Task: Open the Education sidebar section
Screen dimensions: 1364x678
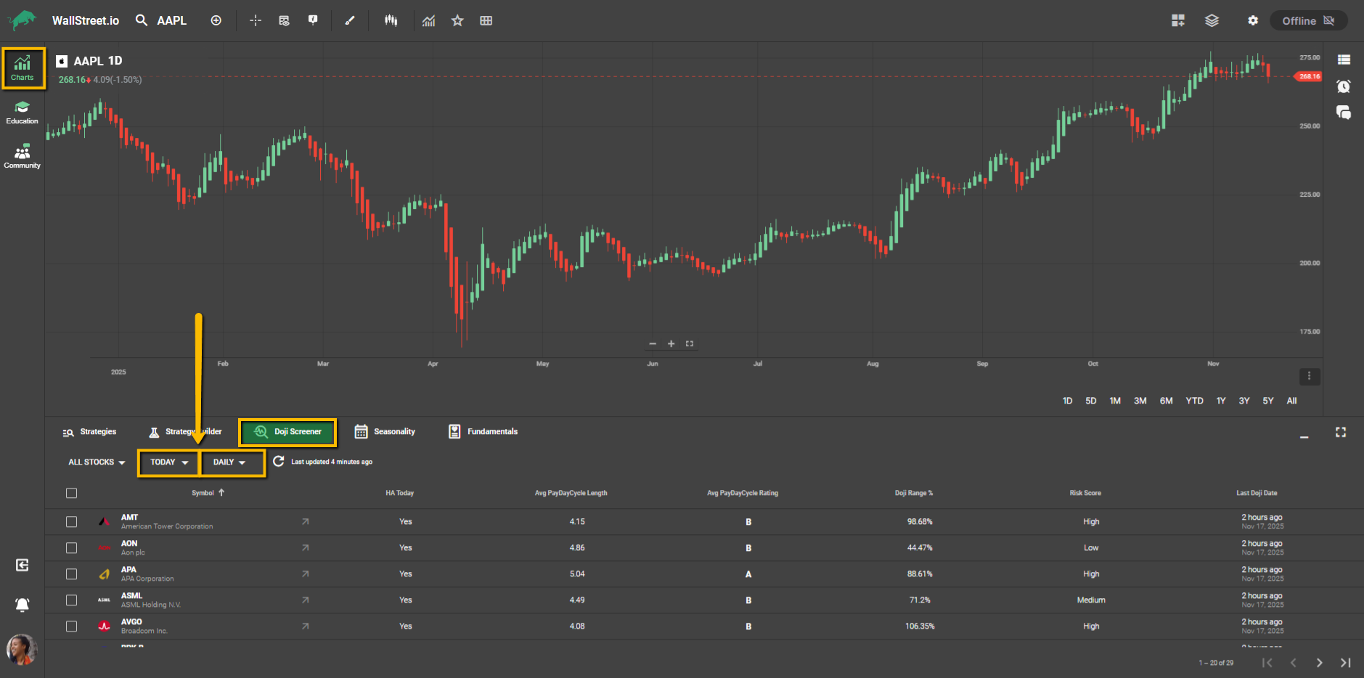Action: pos(23,113)
